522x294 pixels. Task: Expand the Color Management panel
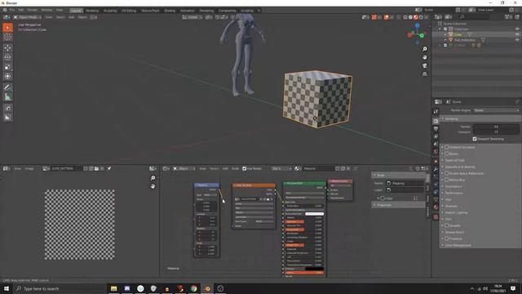(x=458, y=245)
